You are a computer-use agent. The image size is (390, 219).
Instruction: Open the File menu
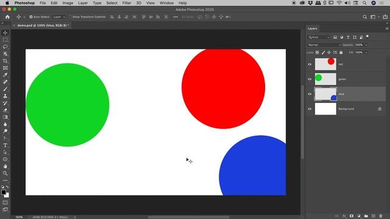(x=43, y=3)
